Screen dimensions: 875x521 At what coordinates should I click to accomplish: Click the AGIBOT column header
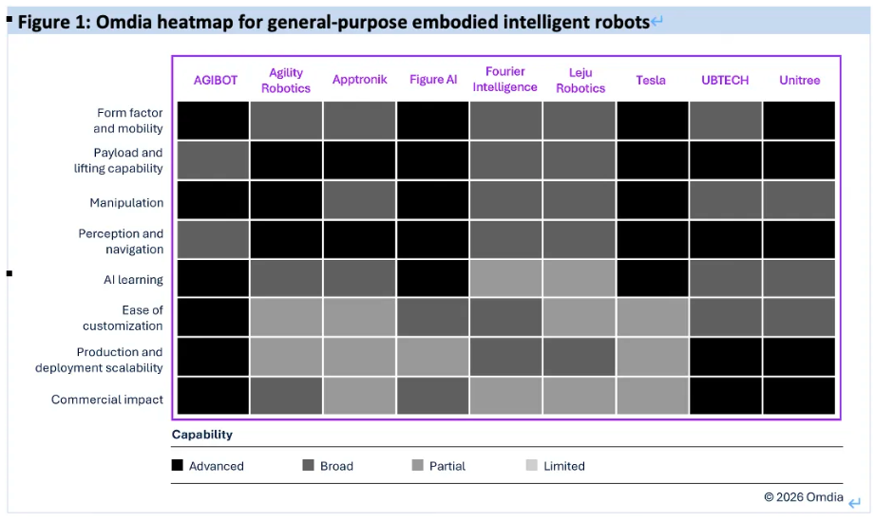coord(216,80)
